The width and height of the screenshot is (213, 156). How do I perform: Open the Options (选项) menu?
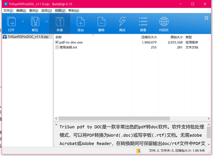point(47,11)
